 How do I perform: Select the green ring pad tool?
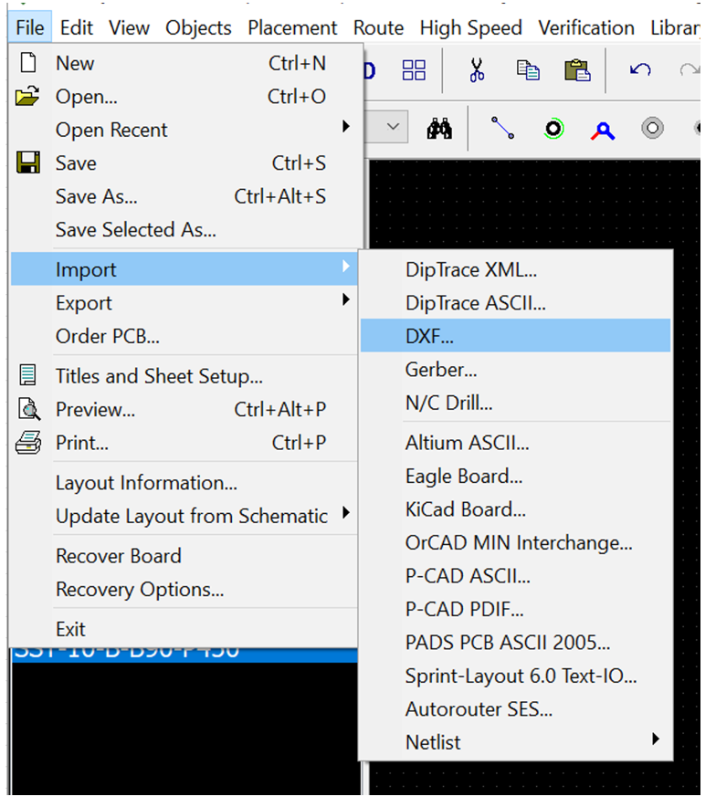pos(553,128)
